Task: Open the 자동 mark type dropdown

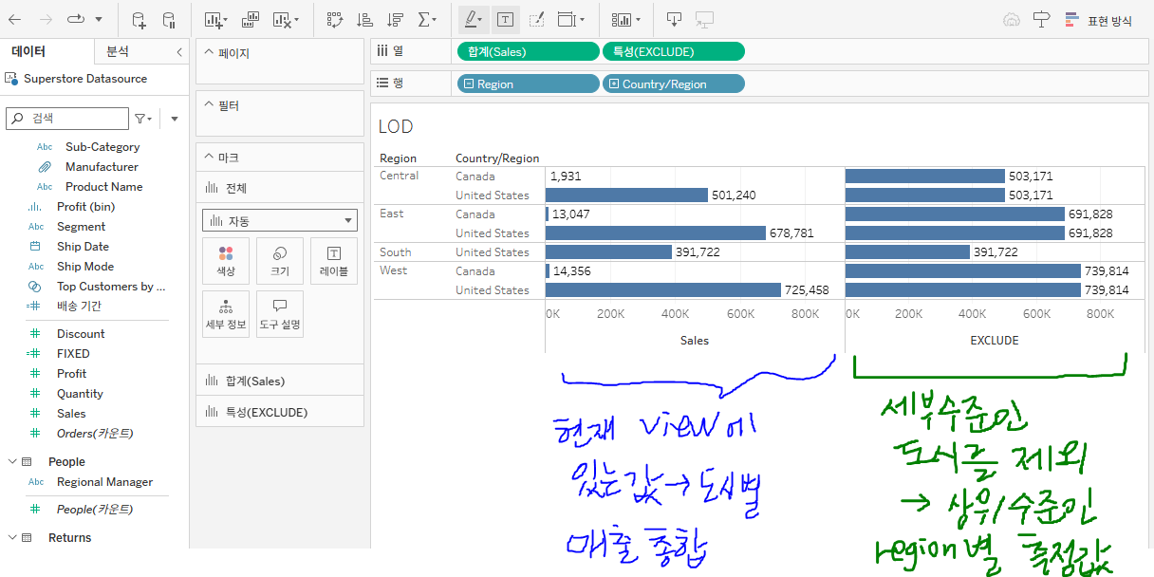Action: [x=280, y=220]
